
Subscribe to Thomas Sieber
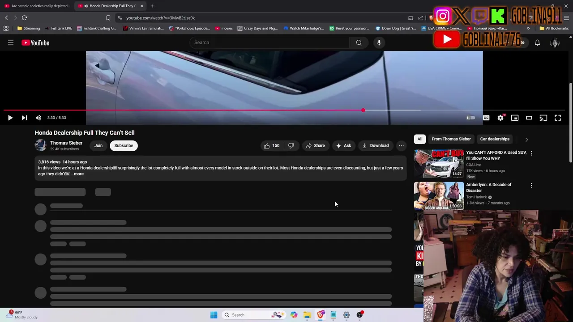(x=124, y=145)
